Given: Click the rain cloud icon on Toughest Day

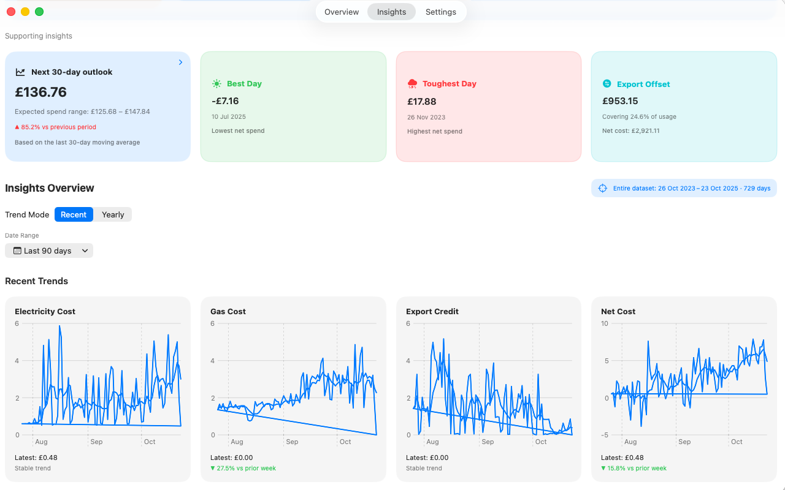Looking at the screenshot, I should (412, 84).
